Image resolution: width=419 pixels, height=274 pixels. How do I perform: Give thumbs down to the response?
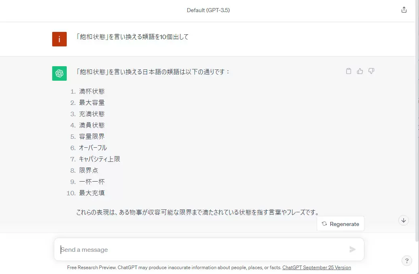371,71
